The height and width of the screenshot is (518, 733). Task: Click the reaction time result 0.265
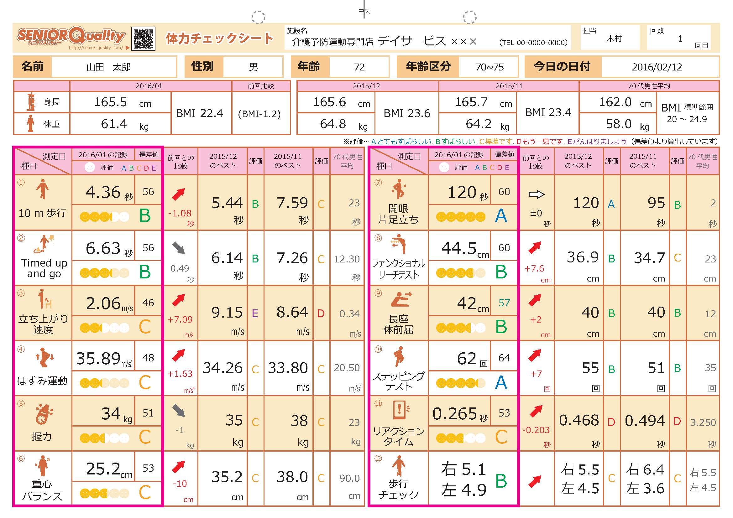pyautogui.click(x=455, y=414)
